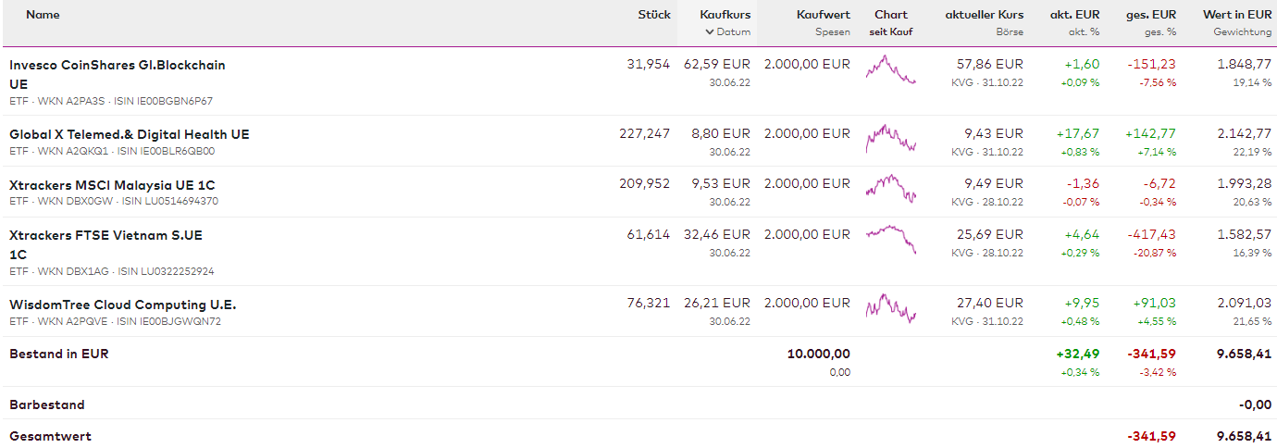Image resolution: width=1277 pixels, height=448 pixels.
Task: Sort by Wert in EUR header
Action: (x=1236, y=15)
